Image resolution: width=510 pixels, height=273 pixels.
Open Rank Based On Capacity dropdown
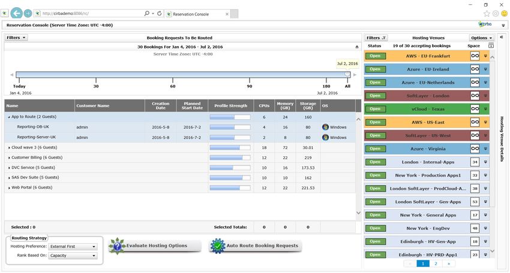point(73,256)
